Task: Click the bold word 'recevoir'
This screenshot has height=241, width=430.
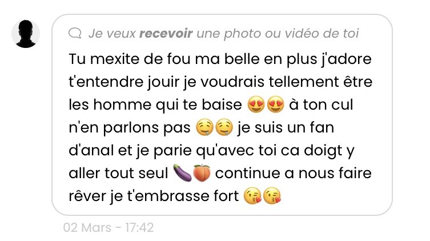Action: [x=166, y=34]
